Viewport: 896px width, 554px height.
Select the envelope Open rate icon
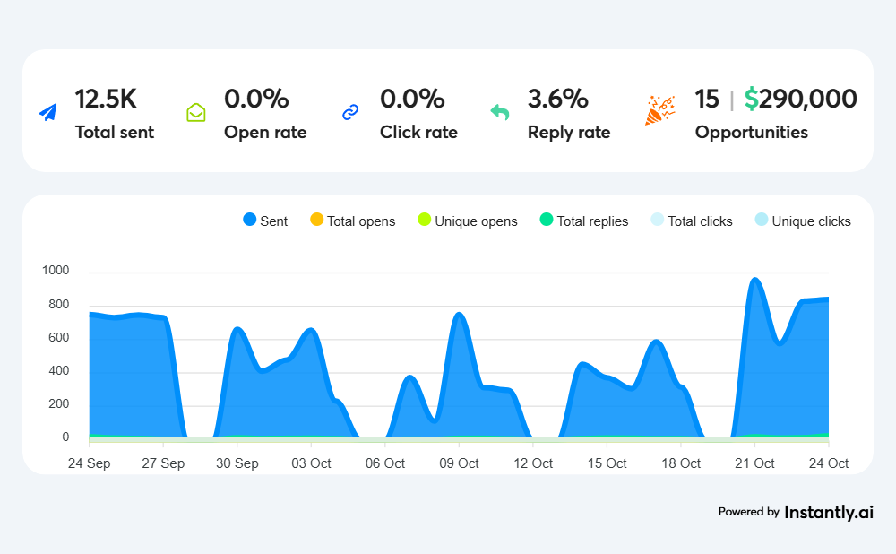[196, 113]
